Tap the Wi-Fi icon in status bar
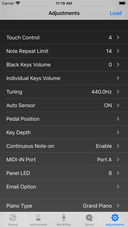The image size is (128, 227). (x=18, y=3)
